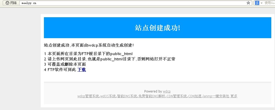This screenshot has height=110, width=275.
Task: Open the 智能DNS系统 footer link
Action: click(x=127, y=96)
